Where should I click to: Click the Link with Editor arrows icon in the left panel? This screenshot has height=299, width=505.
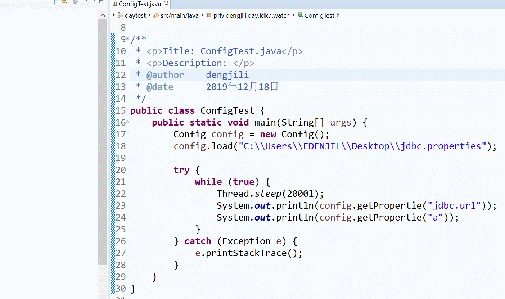[64, 2]
